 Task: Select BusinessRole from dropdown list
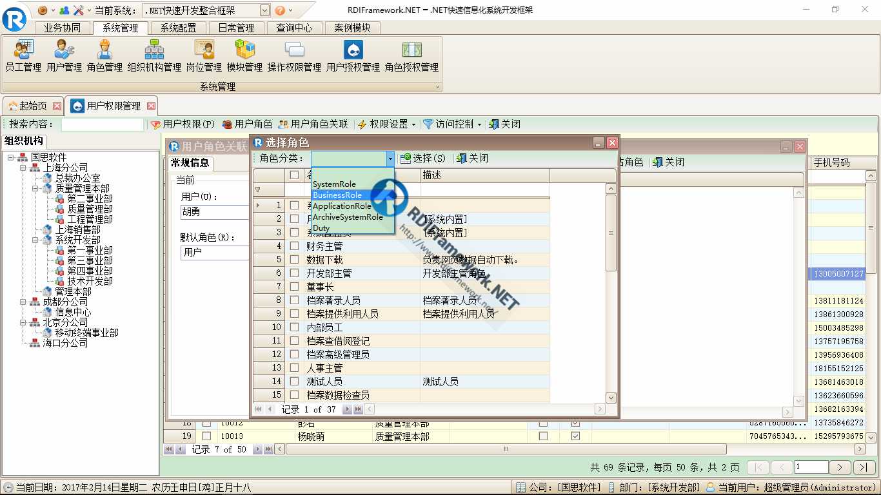point(352,195)
